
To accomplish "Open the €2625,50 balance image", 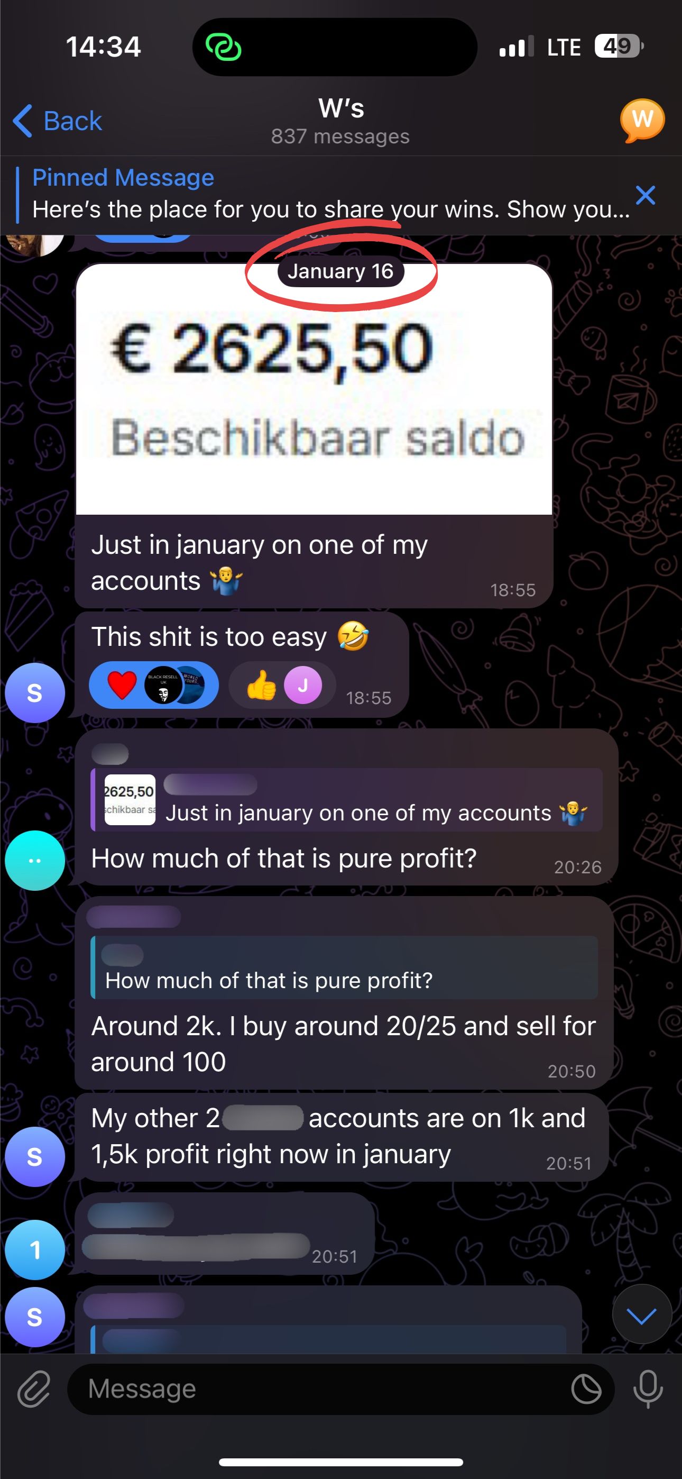I will 314,389.
